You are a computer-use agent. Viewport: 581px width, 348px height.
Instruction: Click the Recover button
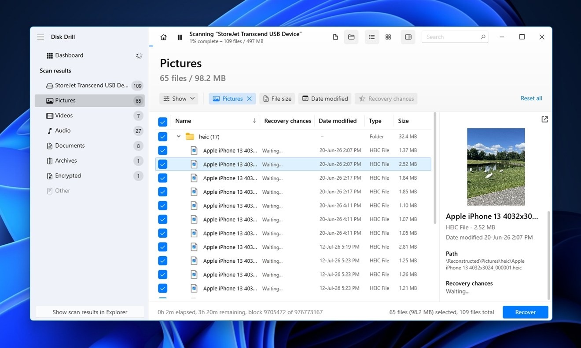(526, 312)
